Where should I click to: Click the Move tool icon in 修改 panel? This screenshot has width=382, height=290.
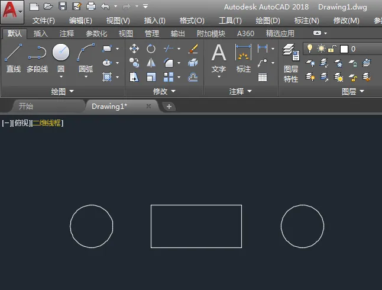[x=134, y=49]
